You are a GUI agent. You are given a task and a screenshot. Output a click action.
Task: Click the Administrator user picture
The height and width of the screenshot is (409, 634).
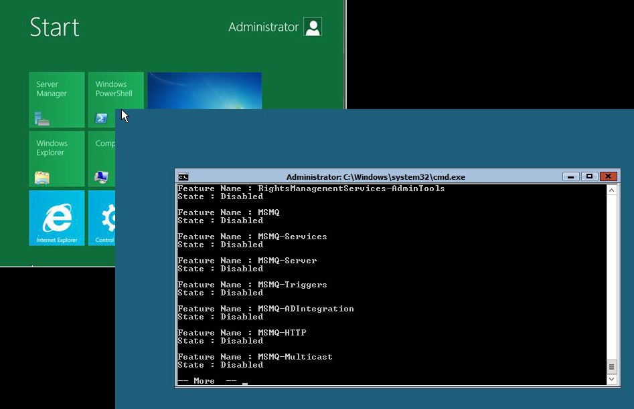coord(313,27)
